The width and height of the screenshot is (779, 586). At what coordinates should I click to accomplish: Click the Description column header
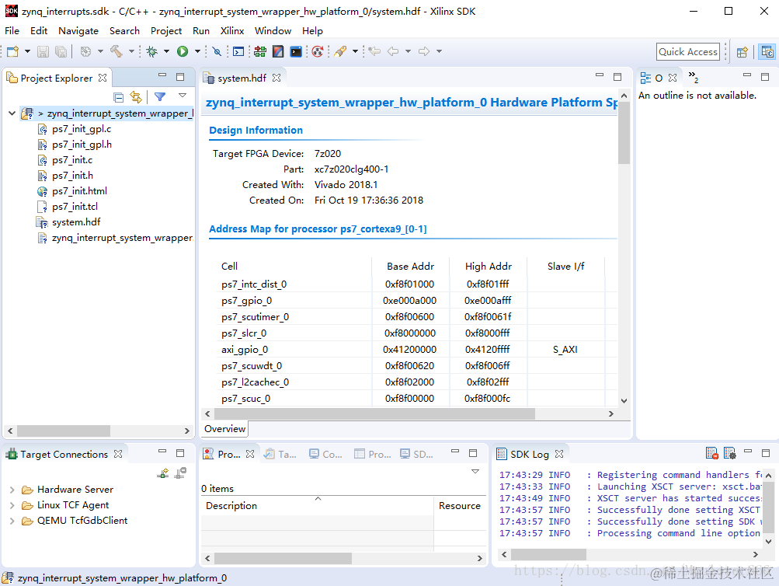[231, 506]
